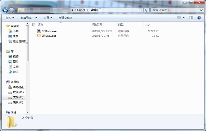206x131 pixels.
Task: Open the 软件 (D:) drive
Action: click(19, 92)
